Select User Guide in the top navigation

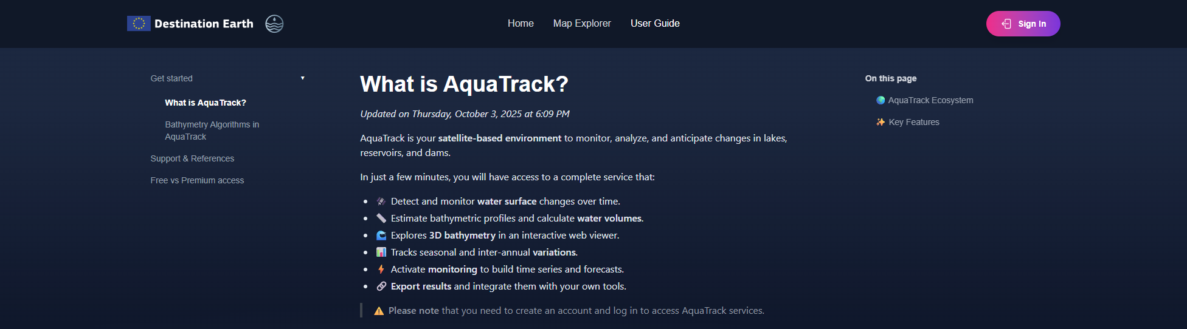pyautogui.click(x=655, y=24)
